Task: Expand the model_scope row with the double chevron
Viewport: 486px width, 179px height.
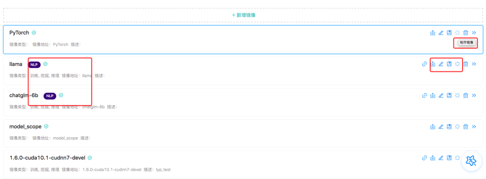Action: [473, 127]
